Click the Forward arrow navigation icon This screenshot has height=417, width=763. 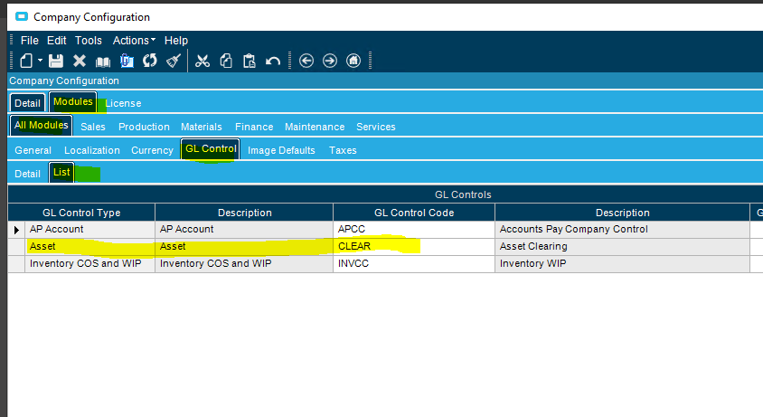pos(330,61)
